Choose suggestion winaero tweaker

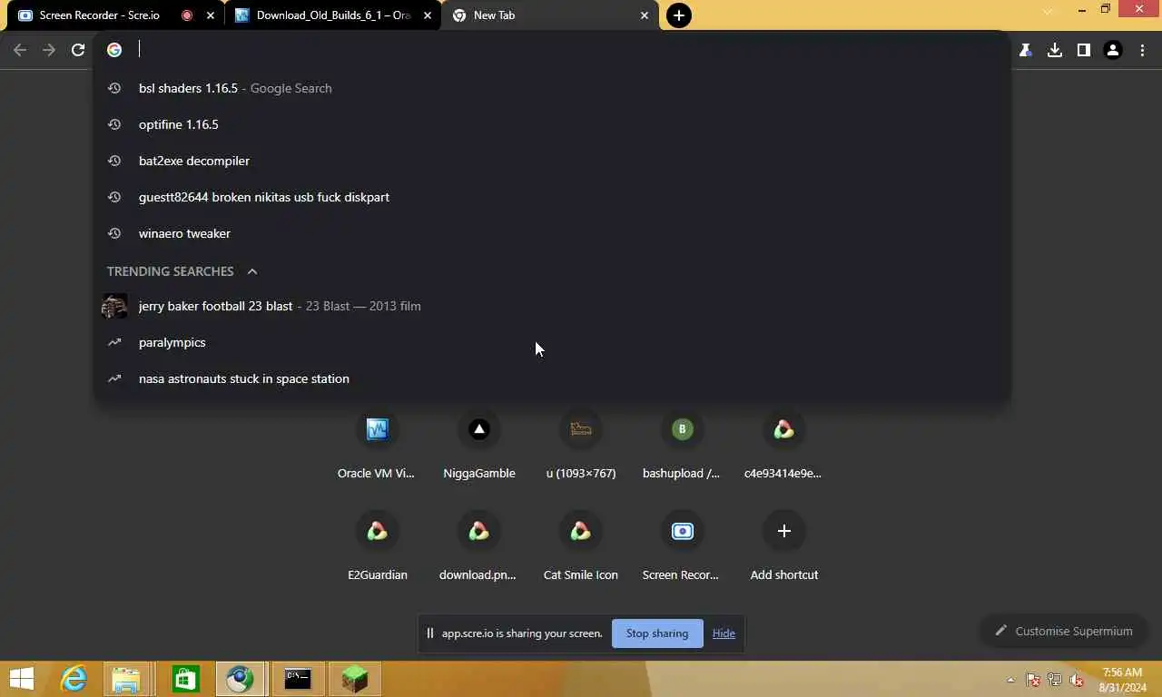(x=552, y=233)
